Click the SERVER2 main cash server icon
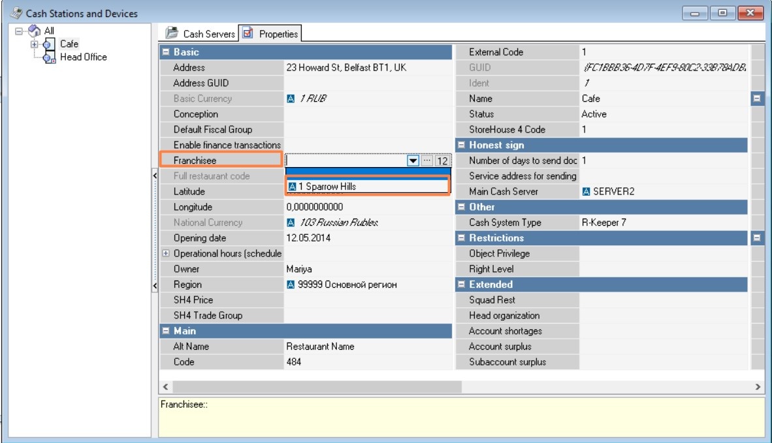 click(586, 192)
